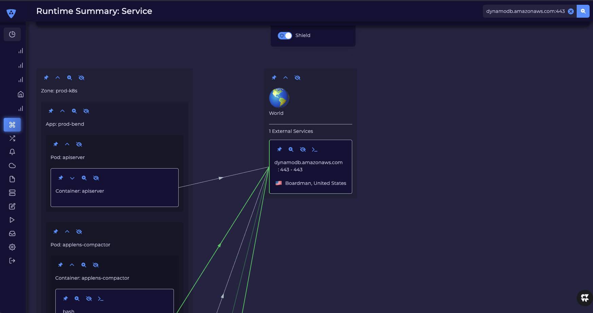The image size is (593, 313).
Task: Click the search button in top bar
Action: click(x=583, y=11)
